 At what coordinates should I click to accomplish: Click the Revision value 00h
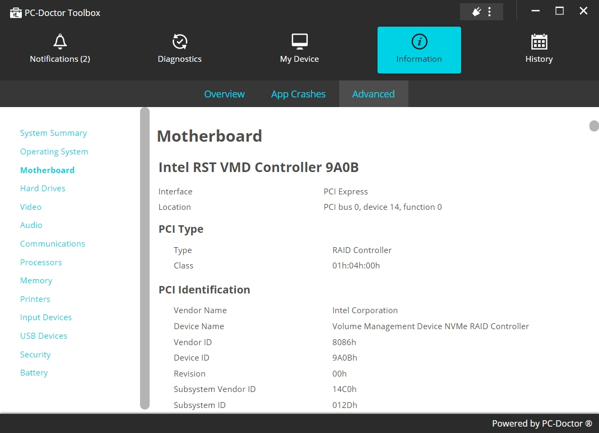click(339, 374)
